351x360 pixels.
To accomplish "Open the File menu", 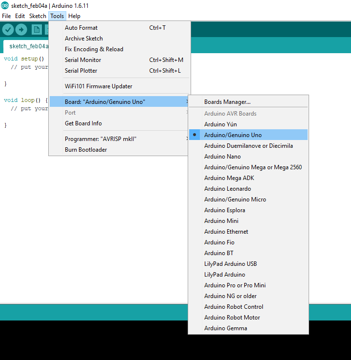I will [6, 16].
